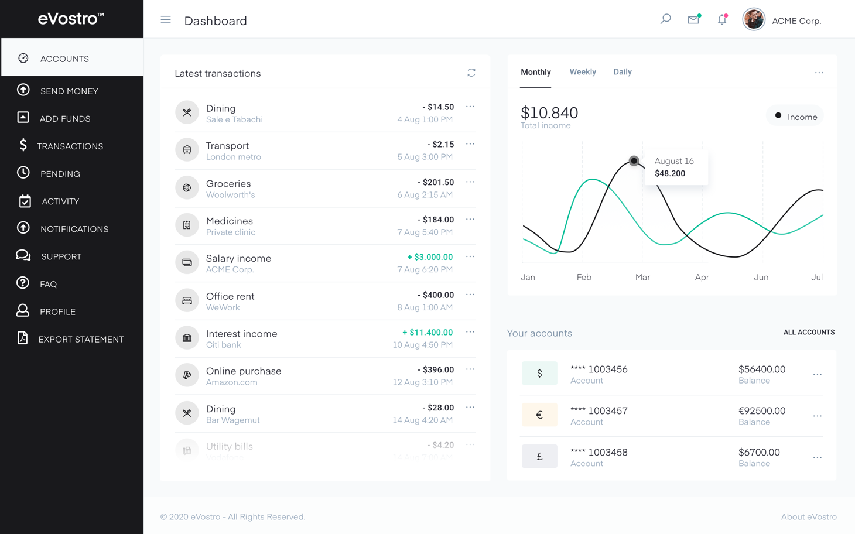Image resolution: width=855 pixels, height=534 pixels.
Task: Open the notifications bell icon
Action: click(722, 20)
